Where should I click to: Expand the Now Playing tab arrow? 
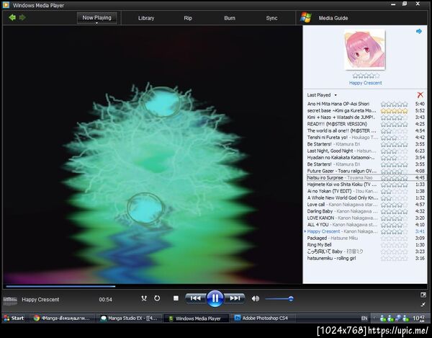tap(96, 23)
